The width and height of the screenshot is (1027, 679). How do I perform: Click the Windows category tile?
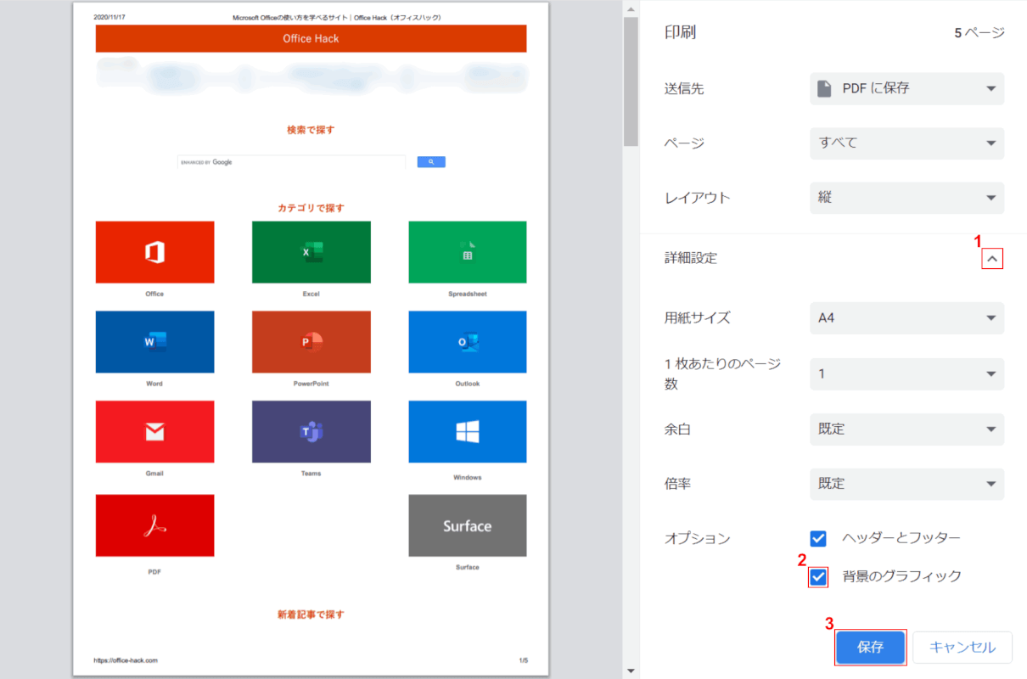click(x=468, y=432)
